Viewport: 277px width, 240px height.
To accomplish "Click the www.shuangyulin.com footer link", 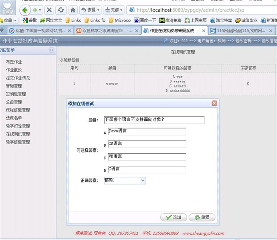I will click(203, 233).
